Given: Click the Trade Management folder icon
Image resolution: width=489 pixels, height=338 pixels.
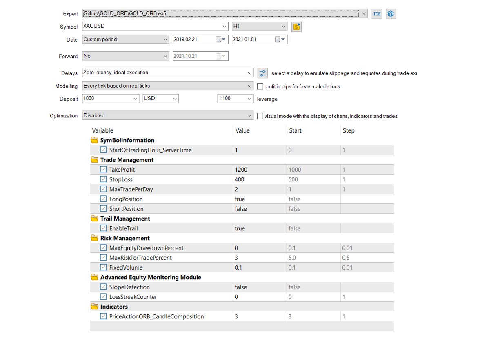Looking at the screenshot, I should [94, 160].
